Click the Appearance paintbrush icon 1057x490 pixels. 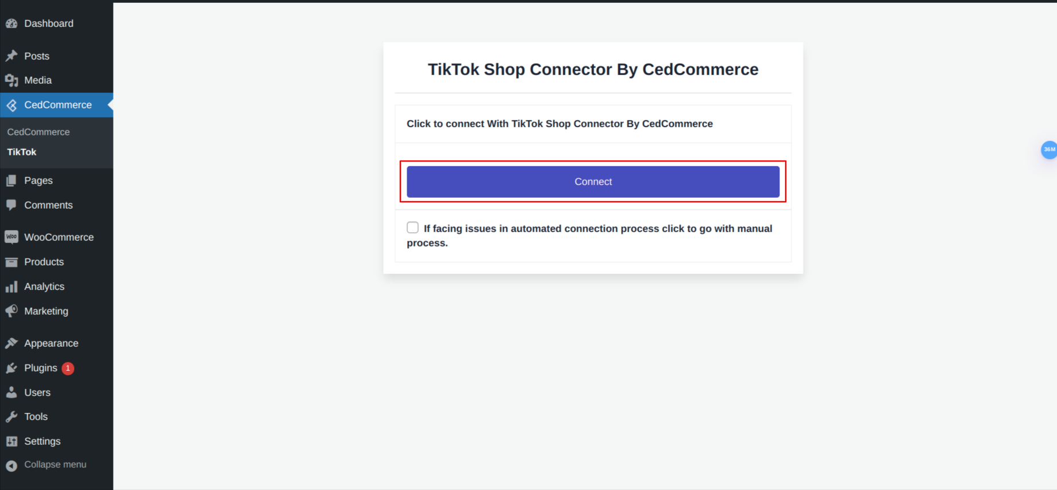[x=11, y=343]
